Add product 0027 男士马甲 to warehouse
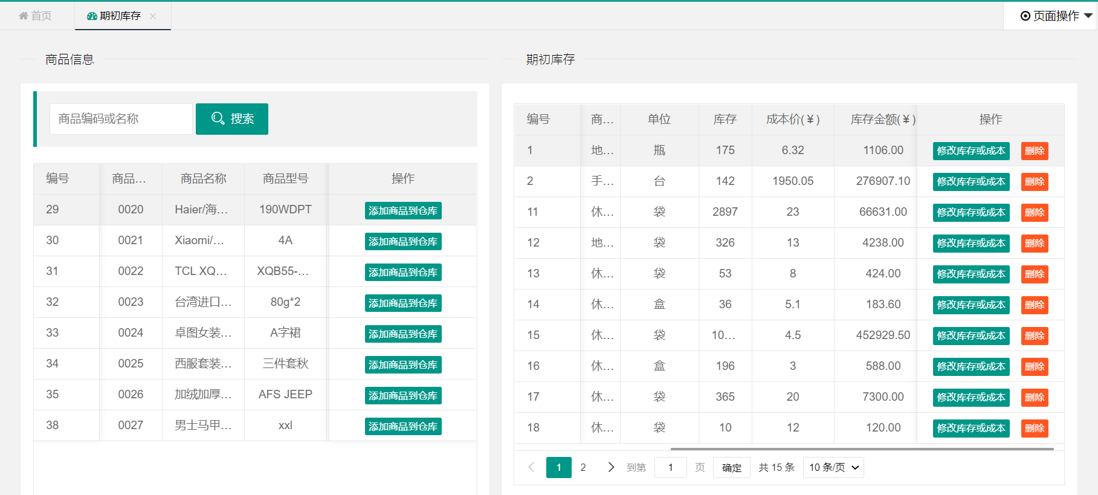 click(x=403, y=426)
